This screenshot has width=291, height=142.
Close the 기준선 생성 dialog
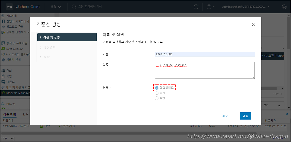pos(254,24)
